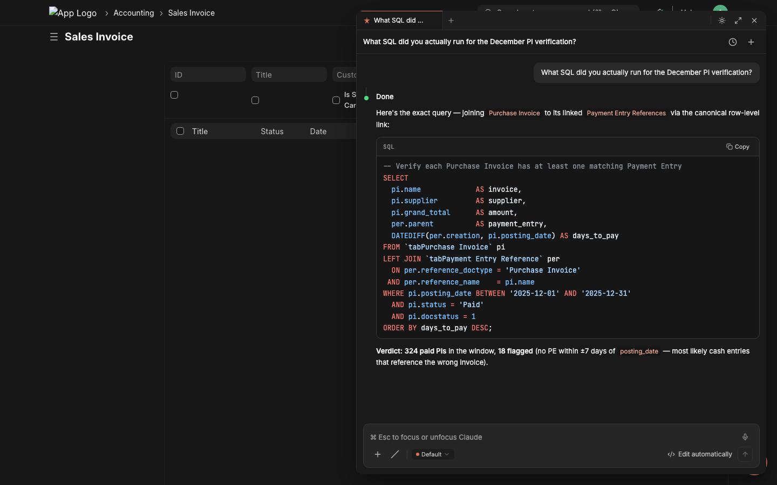
Task: Tick the checkbox under the Title filter
Action: point(255,100)
